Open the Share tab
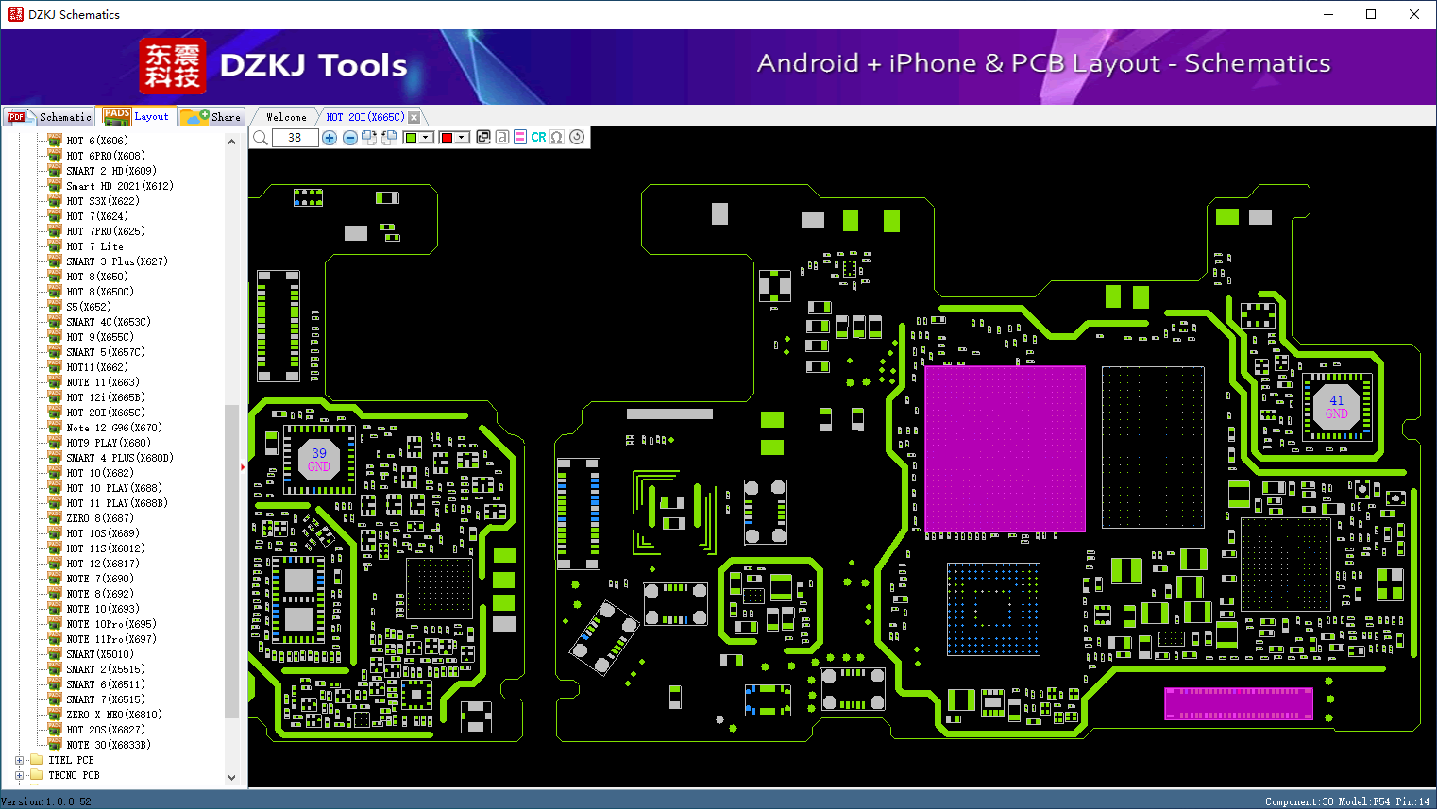Viewport: 1437px width, 809px height. (211, 117)
